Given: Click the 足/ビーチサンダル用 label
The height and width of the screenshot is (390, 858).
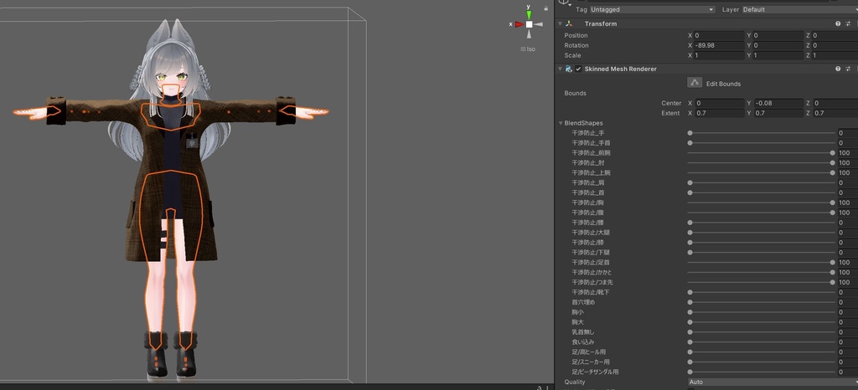Looking at the screenshot, I should pyautogui.click(x=596, y=372).
